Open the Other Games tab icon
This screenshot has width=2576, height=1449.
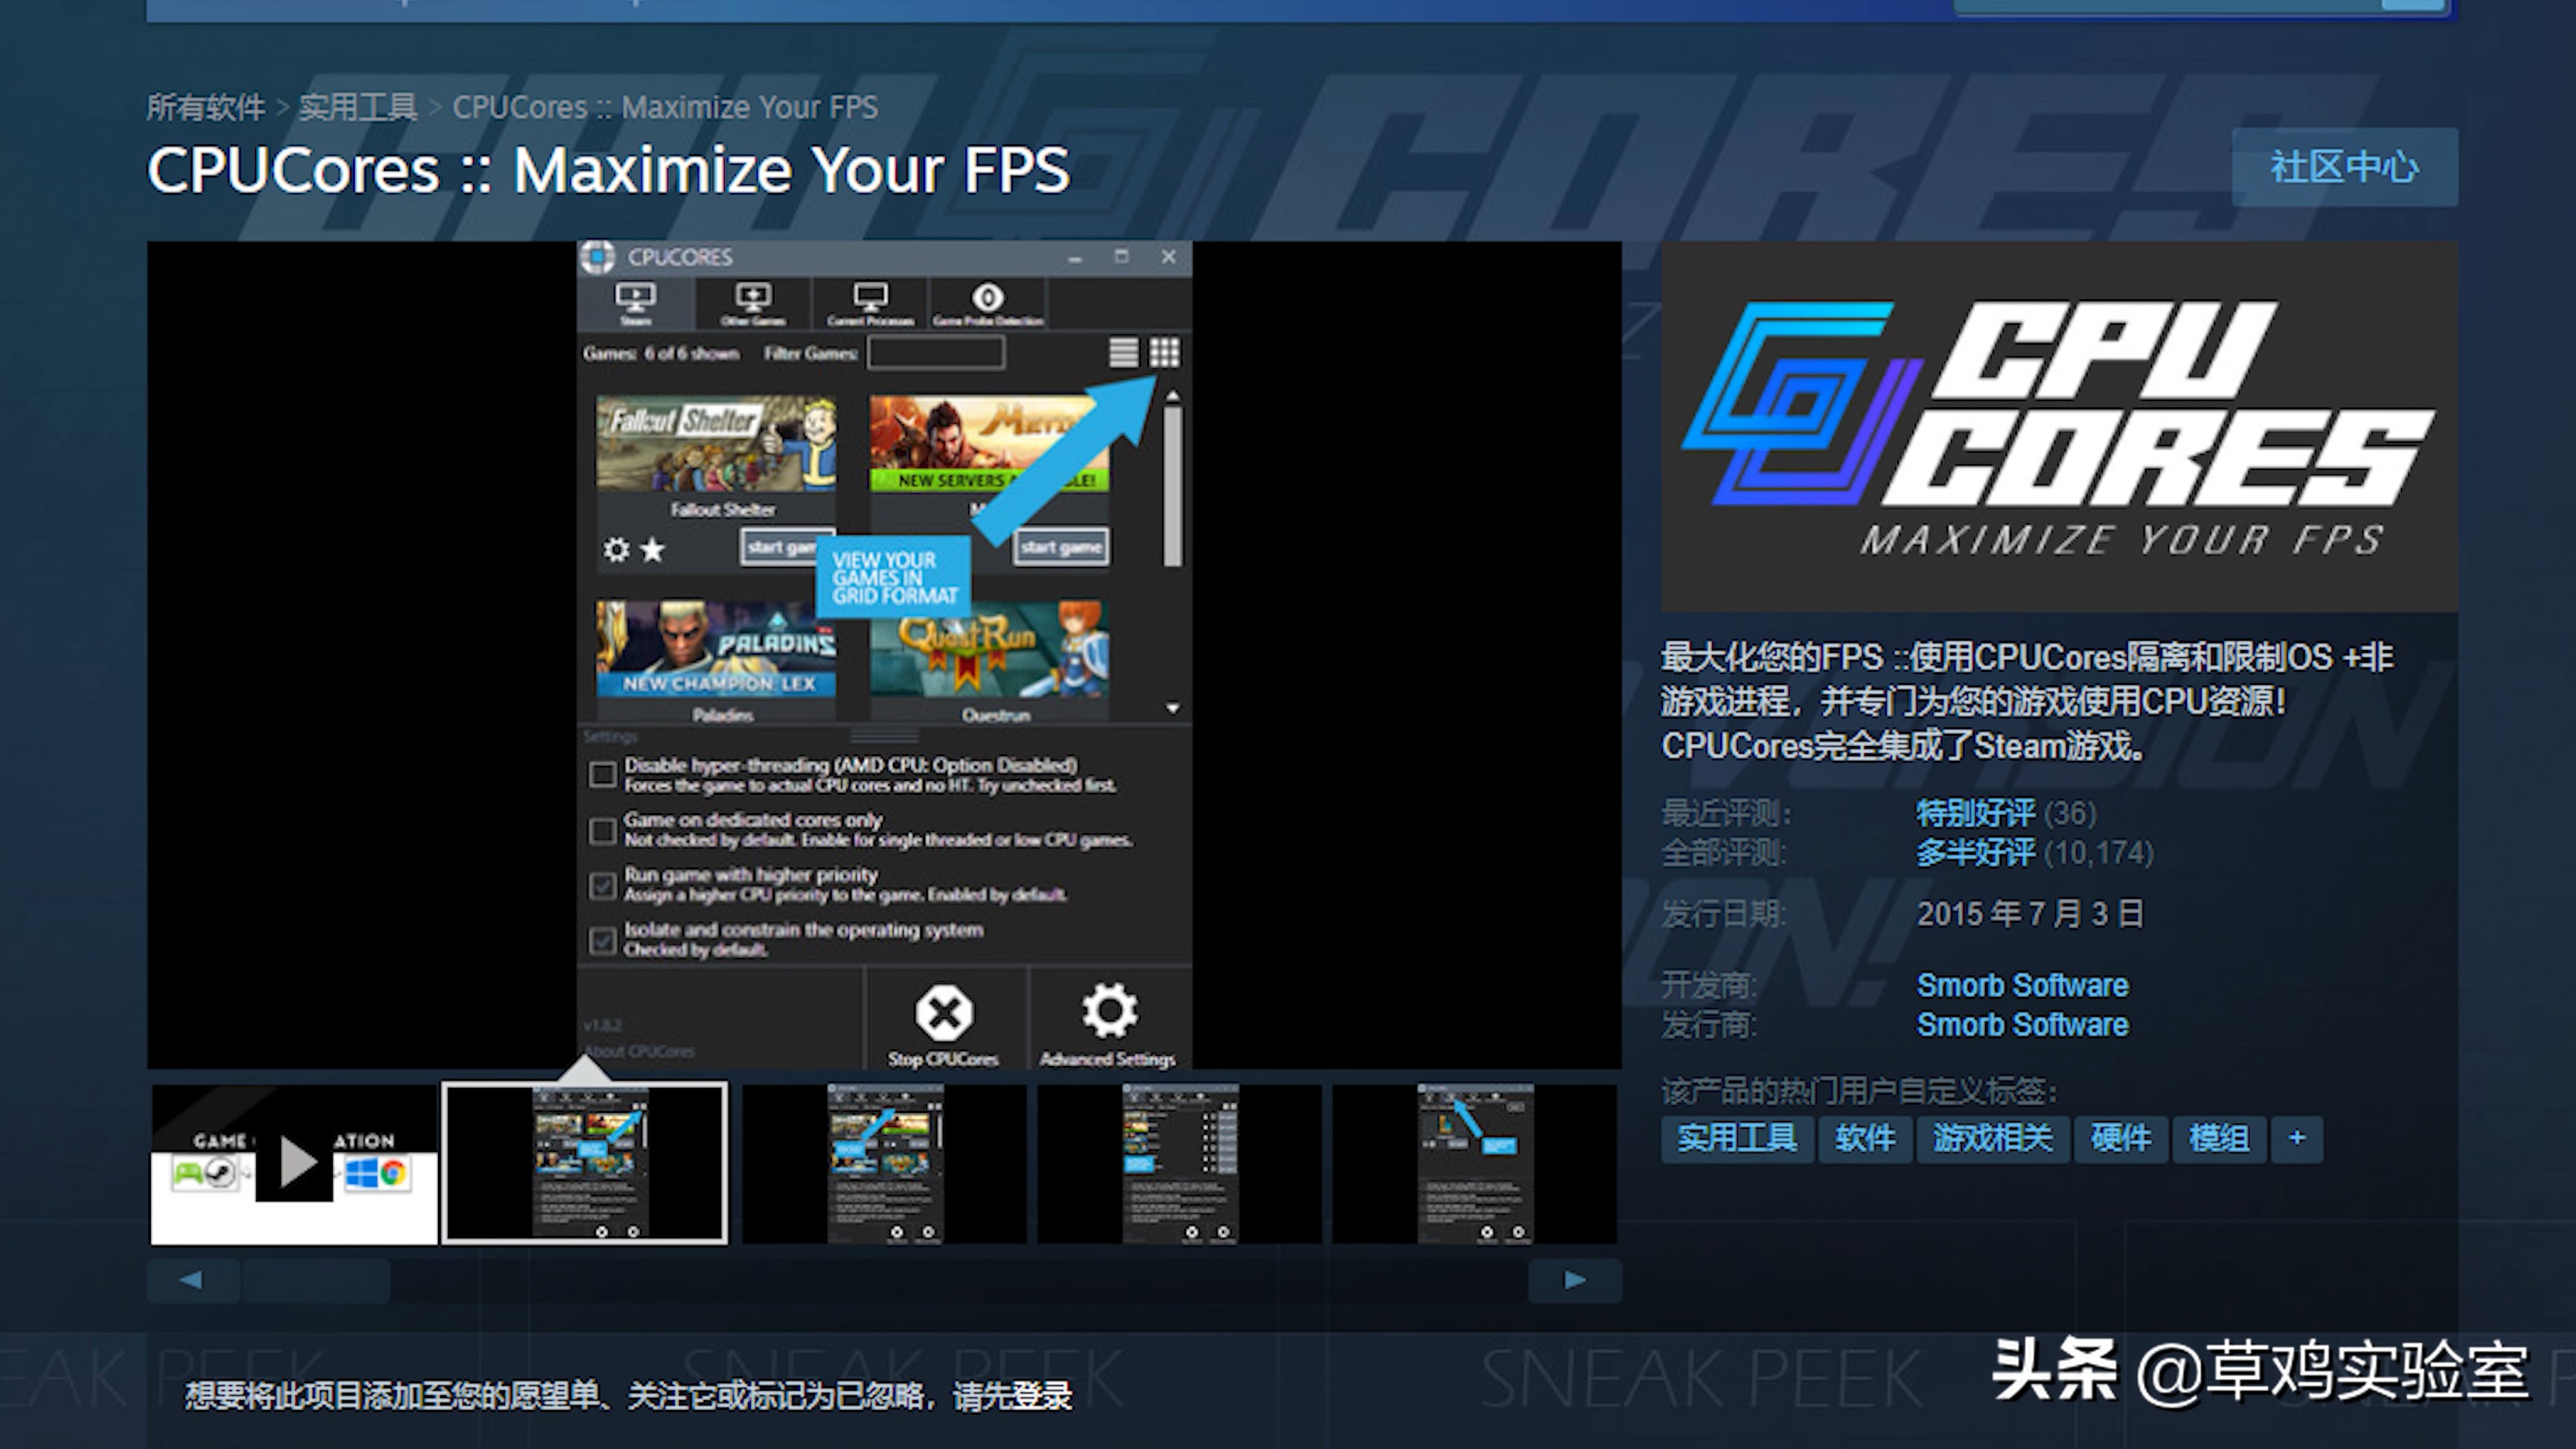(x=753, y=303)
